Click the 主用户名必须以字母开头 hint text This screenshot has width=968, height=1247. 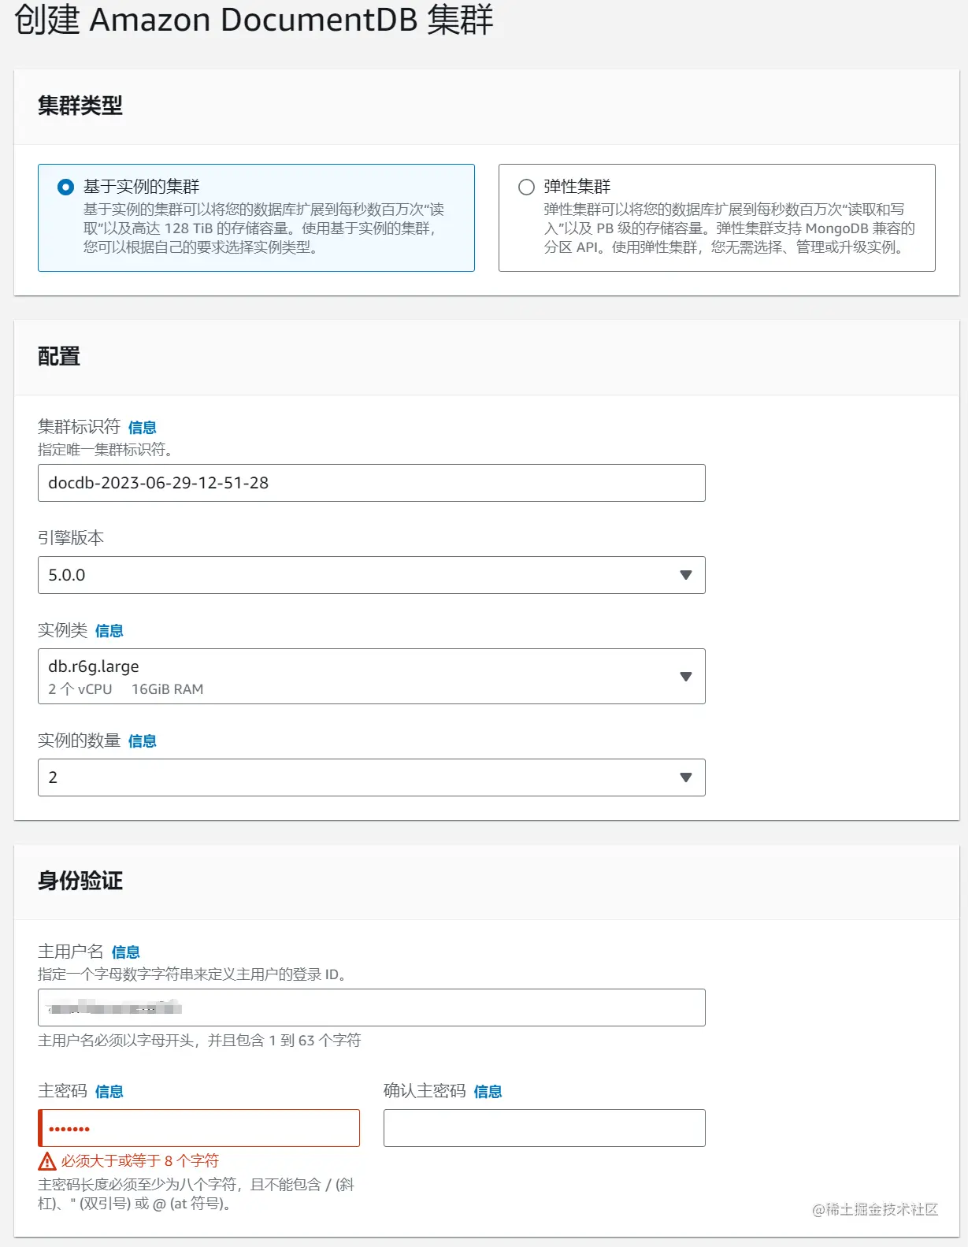(199, 1041)
